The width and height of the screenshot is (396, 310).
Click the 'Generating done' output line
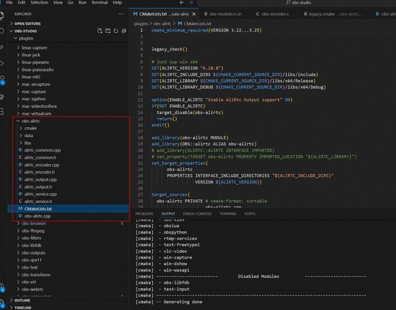pyautogui.click(x=169, y=302)
